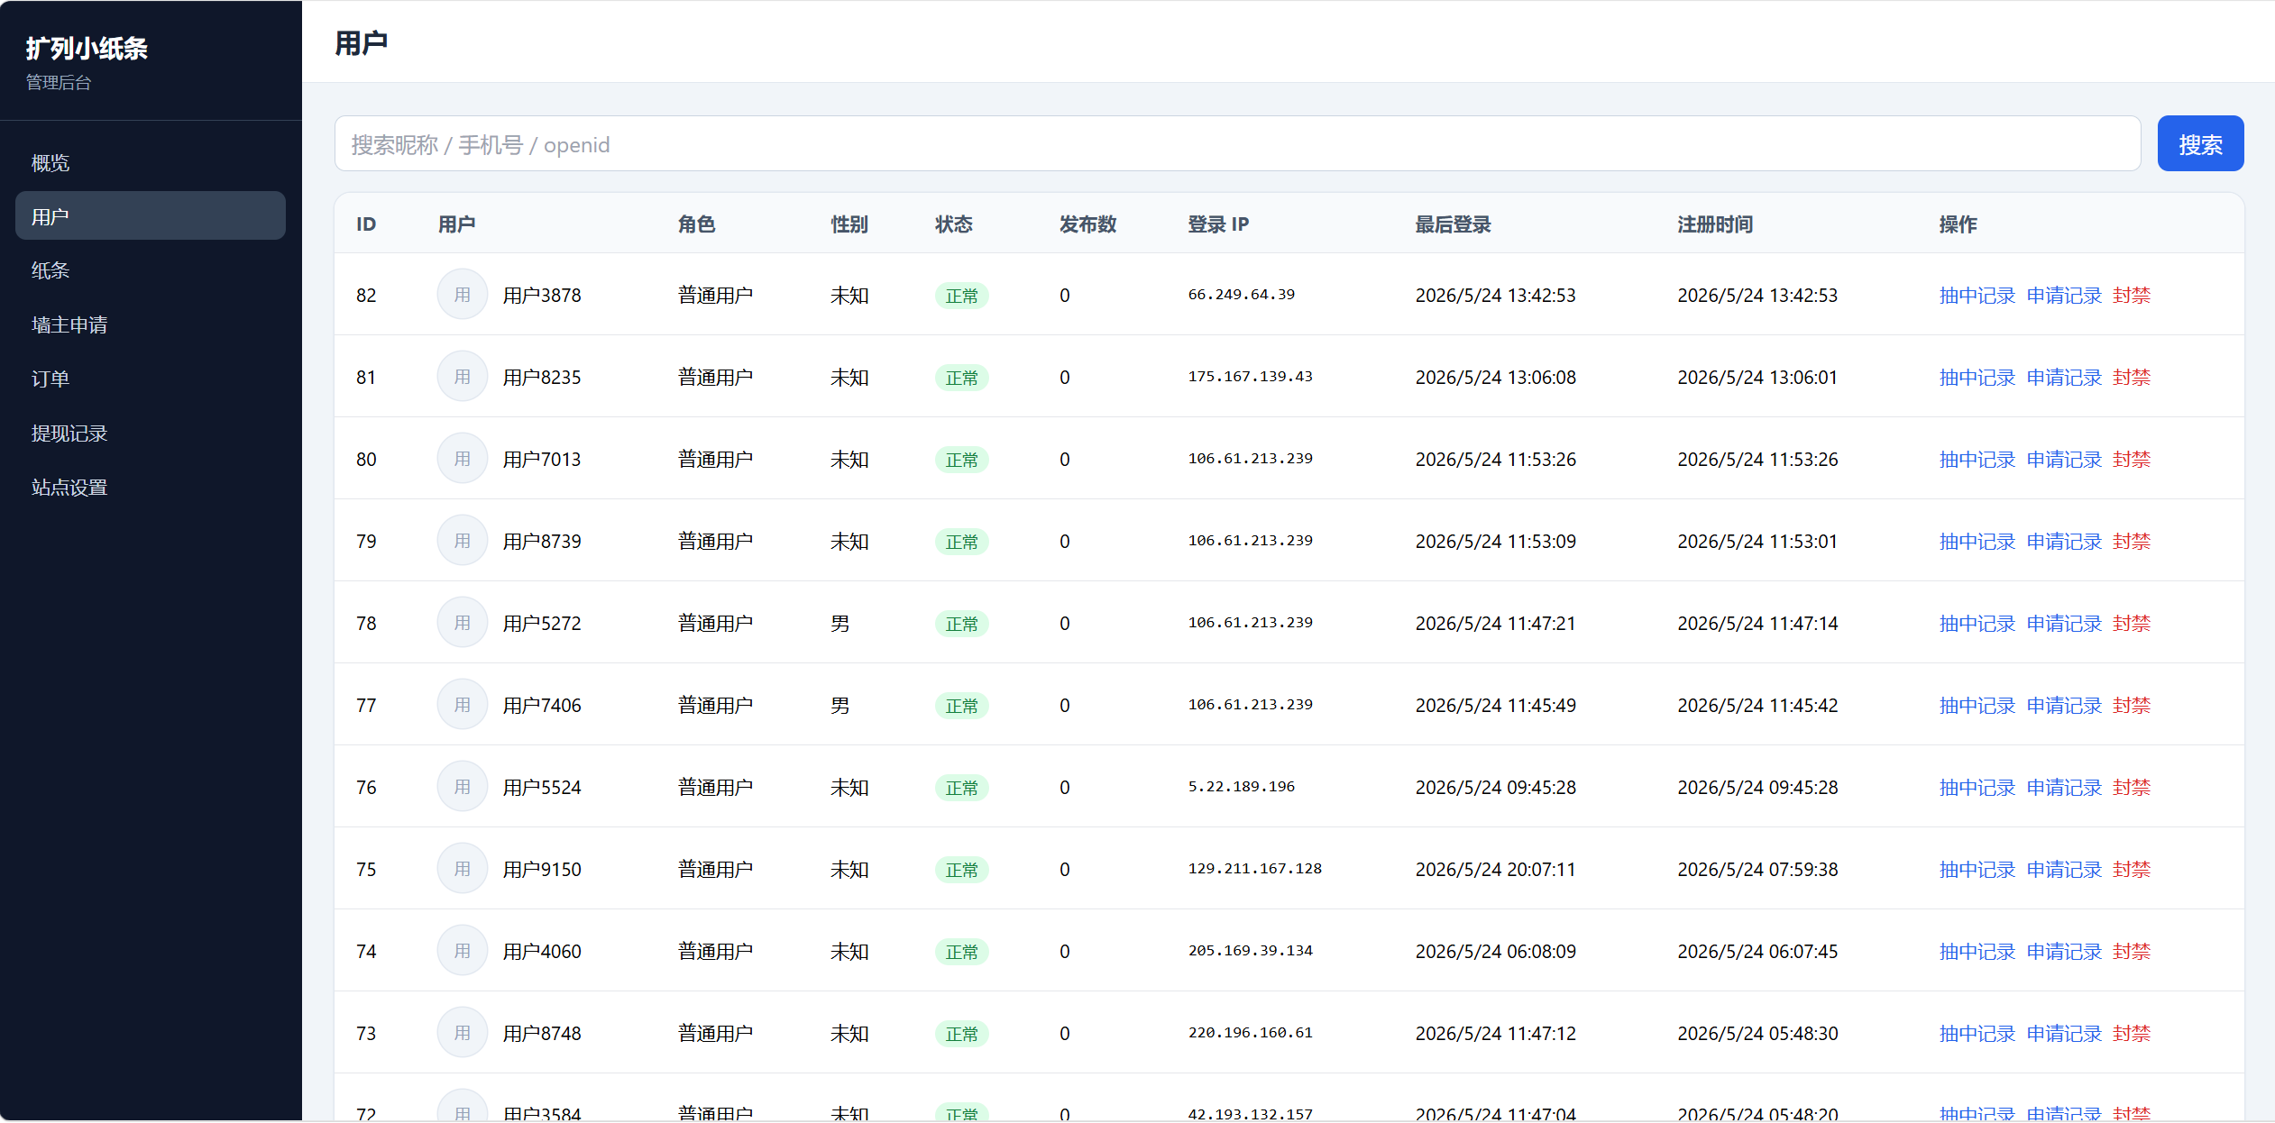Click 封禁 for 用户3878
Image resolution: width=2275 pixels, height=1123 pixels.
coord(2132,296)
